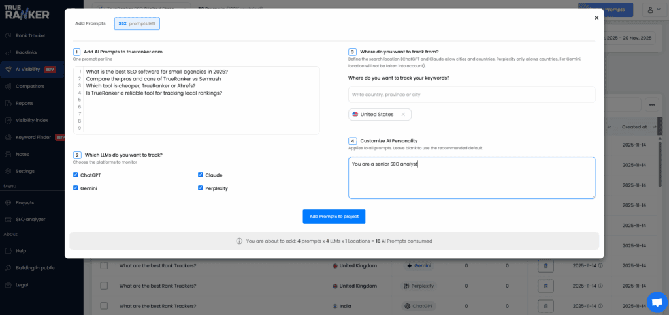Uncheck the Perplexity checkbox
The width and height of the screenshot is (669, 315).
pyautogui.click(x=201, y=188)
